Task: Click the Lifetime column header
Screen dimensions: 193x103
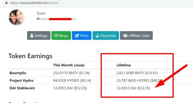Action: pos(124,65)
